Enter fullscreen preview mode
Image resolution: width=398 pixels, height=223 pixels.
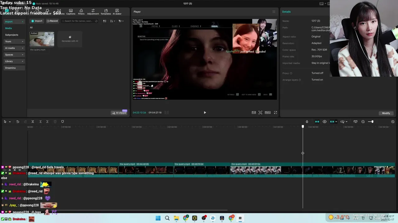[275, 112]
